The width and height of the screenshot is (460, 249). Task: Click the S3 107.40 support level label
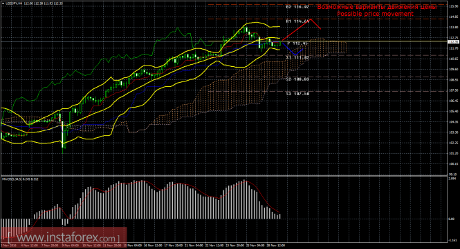pyautogui.click(x=297, y=94)
